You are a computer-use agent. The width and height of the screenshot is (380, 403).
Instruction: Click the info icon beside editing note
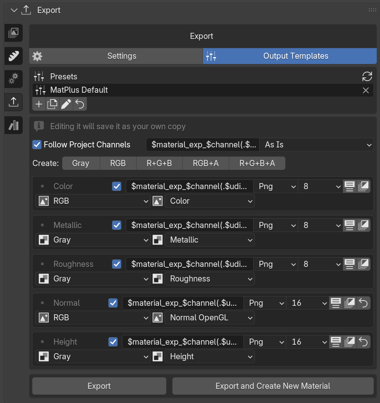(39, 126)
